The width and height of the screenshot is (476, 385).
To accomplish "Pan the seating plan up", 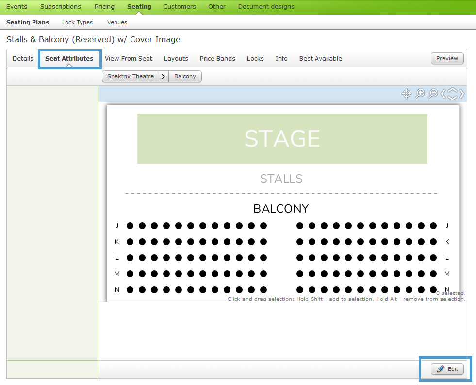I will 452,90.
